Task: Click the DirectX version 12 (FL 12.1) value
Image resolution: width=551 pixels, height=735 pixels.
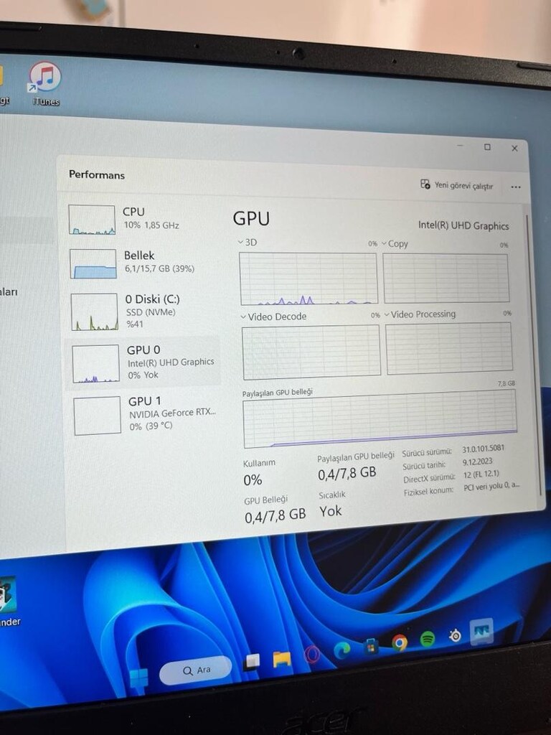Action: click(481, 474)
